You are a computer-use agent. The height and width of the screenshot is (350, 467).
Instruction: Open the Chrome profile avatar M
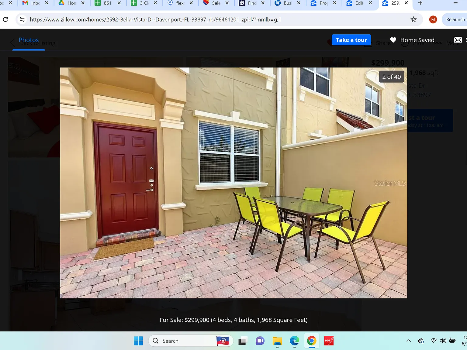pos(433,19)
